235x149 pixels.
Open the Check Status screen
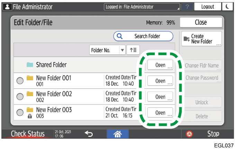pyautogui.click(x=28, y=134)
